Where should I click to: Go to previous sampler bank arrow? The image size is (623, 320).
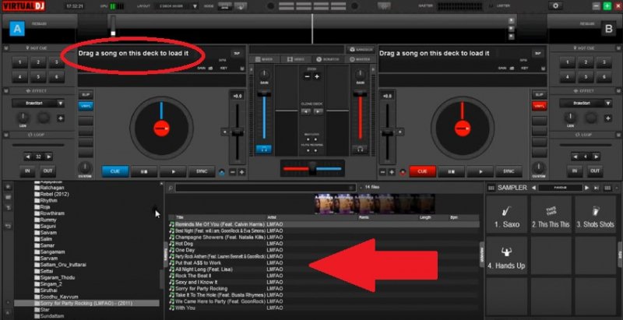coord(533,188)
